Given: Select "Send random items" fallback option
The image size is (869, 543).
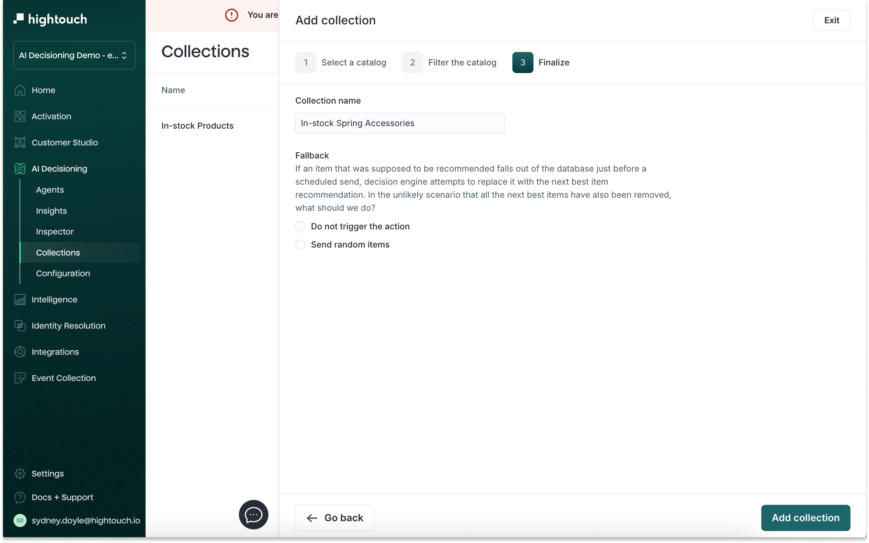Looking at the screenshot, I should pos(300,245).
